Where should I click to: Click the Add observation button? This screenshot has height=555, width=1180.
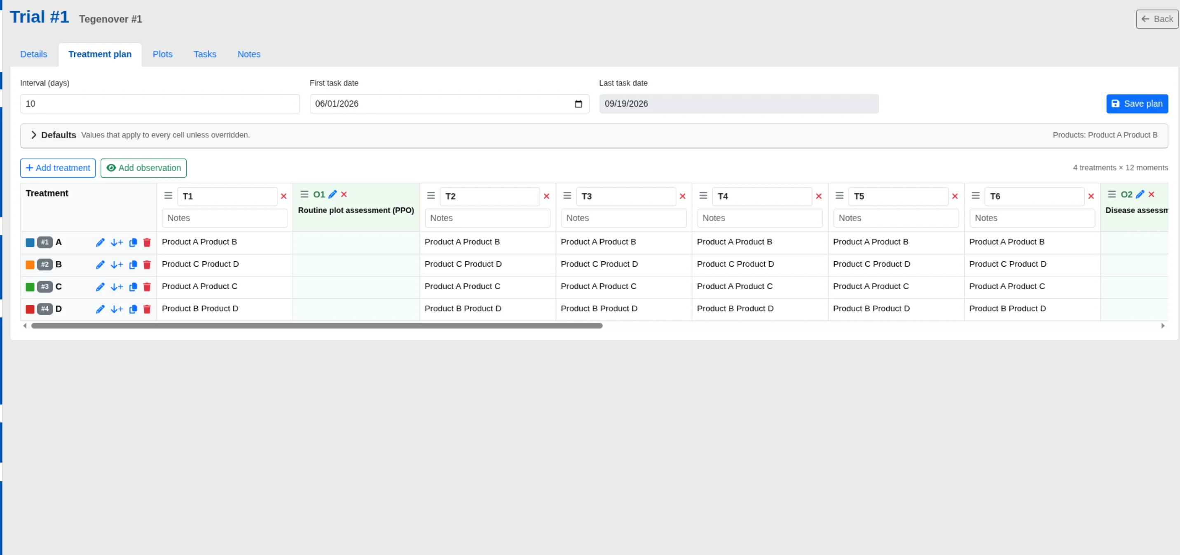[143, 168]
